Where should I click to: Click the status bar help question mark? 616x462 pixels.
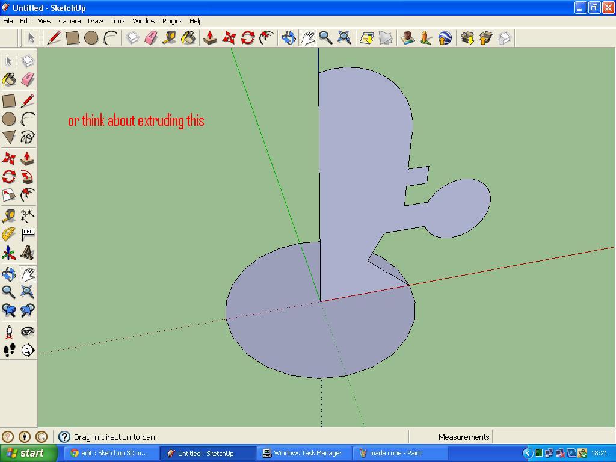point(64,437)
